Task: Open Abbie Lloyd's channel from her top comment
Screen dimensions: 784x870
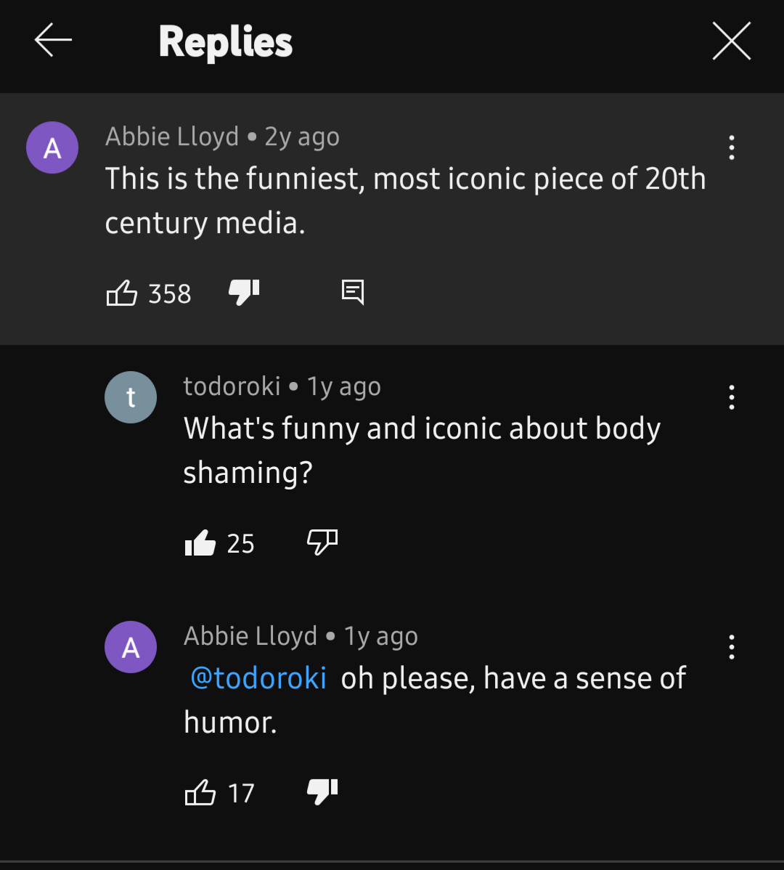Action: click(172, 136)
